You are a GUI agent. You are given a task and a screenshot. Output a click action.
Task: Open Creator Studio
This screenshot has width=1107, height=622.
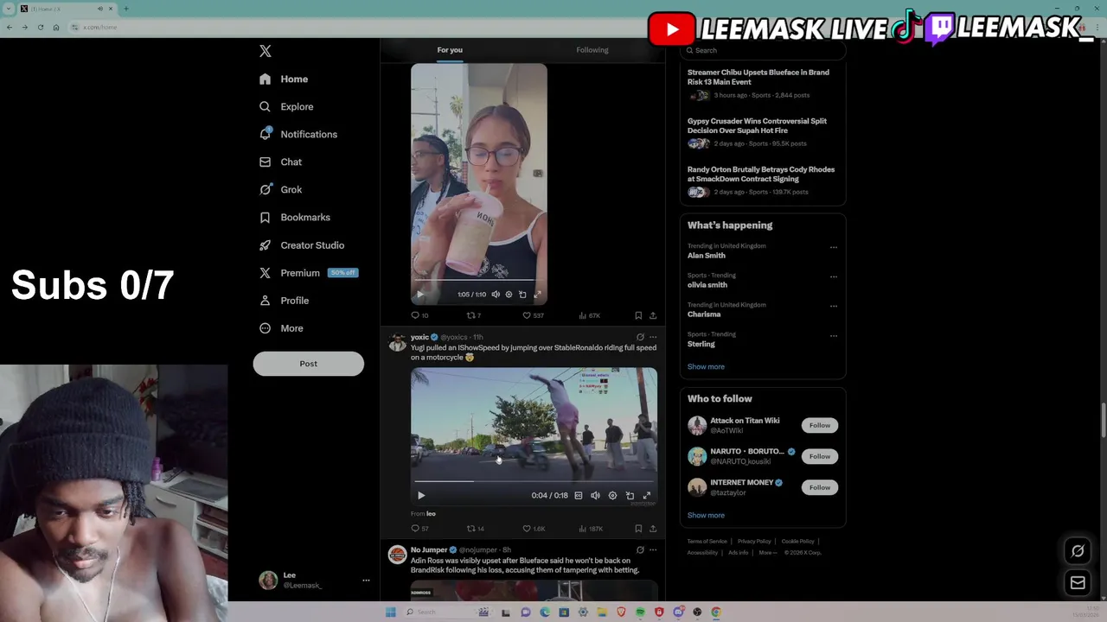pyautogui.click(x=303, y=244)
